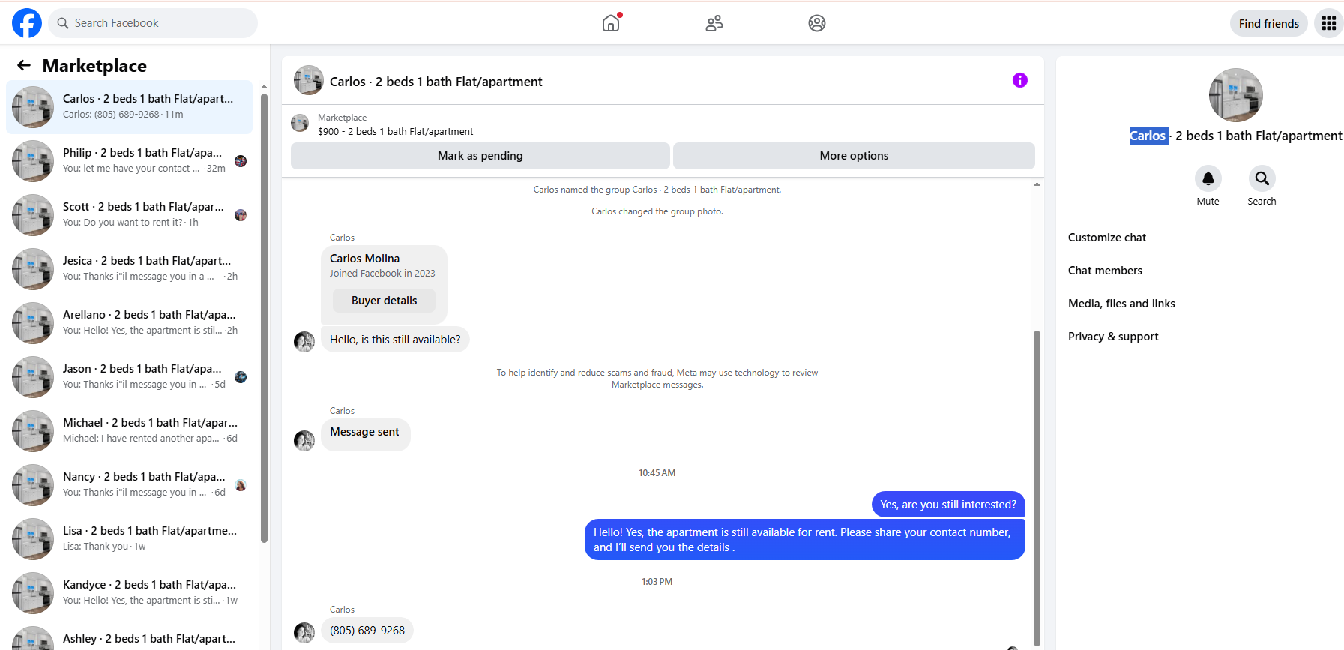Image resolution: width=1344 pixels, height=650 pixels.
Task: Click '$900 - 2 beds 1 bath Flat/apartment' listing title
Action: [395, 131]
